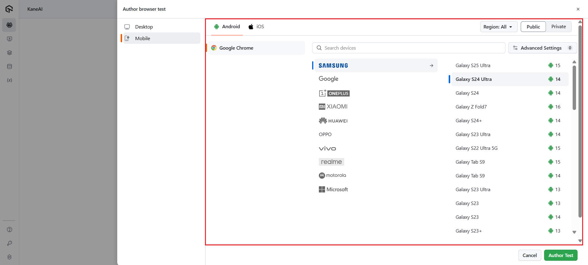Click the stacked layers sidebar icon

[10, 53]
